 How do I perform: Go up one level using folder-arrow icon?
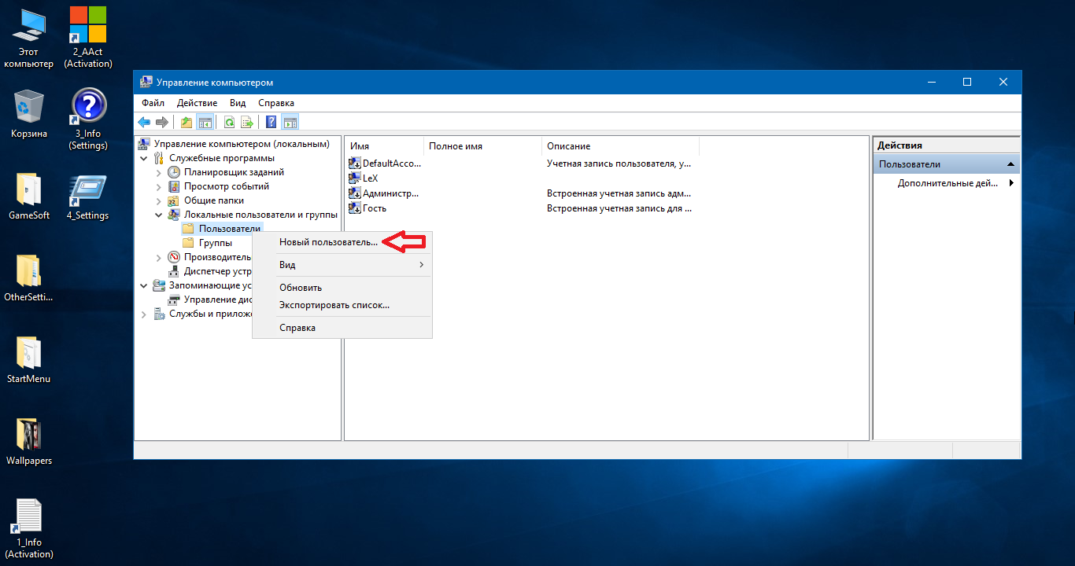[187, 122]
